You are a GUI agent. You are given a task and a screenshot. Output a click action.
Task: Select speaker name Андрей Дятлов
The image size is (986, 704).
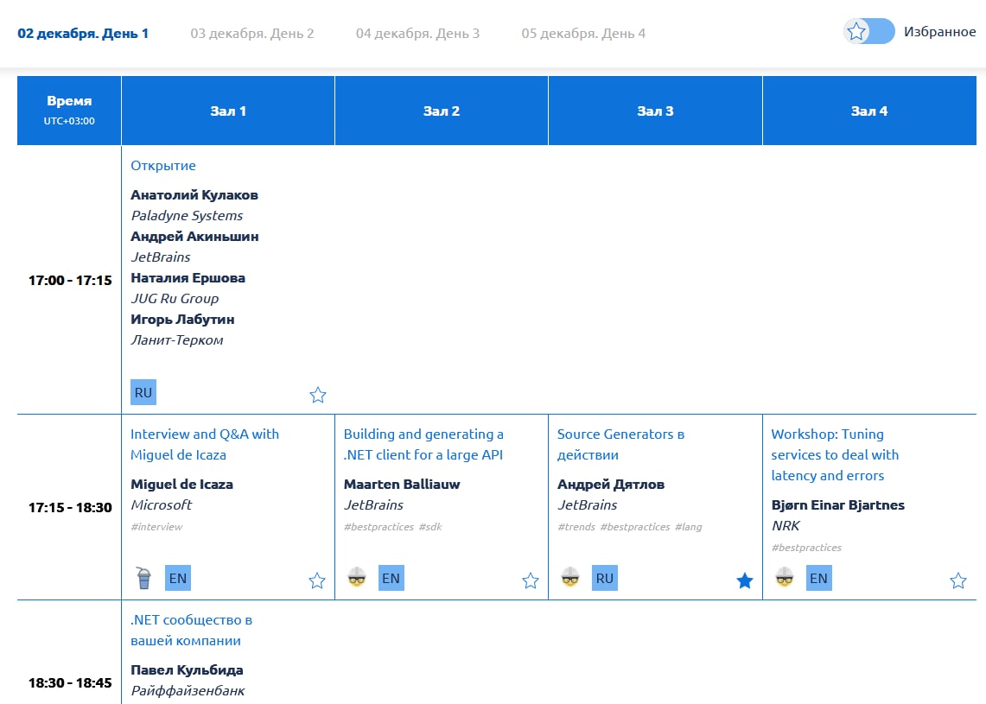click(611, 484)
